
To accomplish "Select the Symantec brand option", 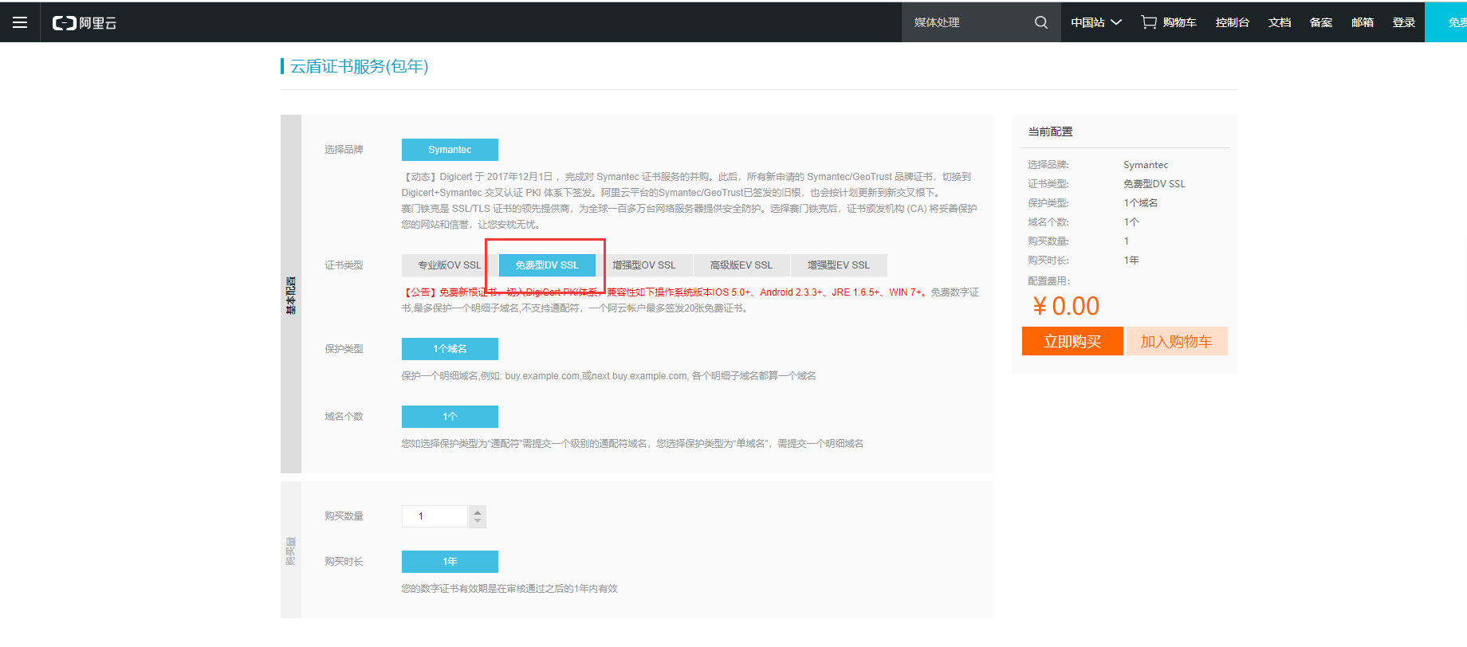I will click(450, 150).
